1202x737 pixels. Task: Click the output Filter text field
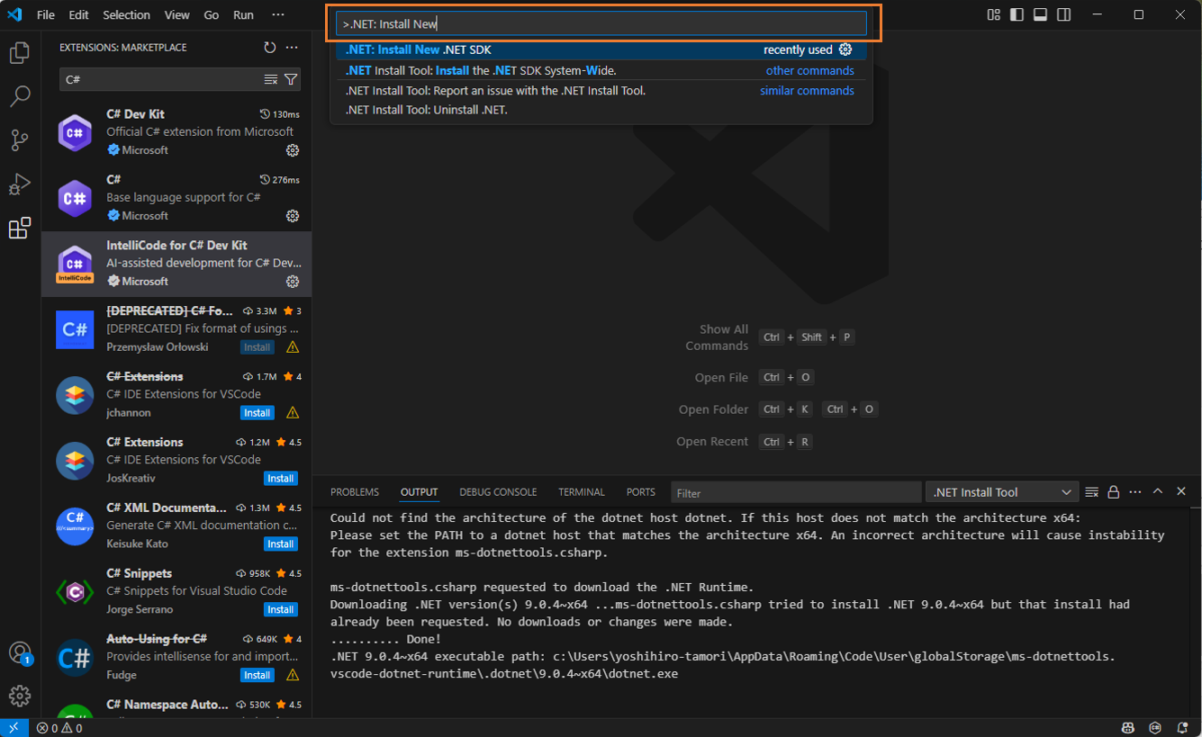point(796,493)
